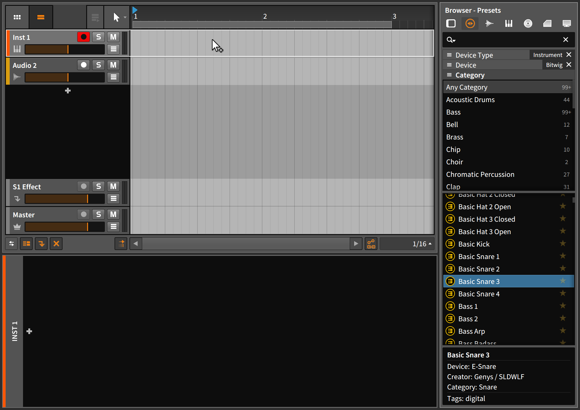Select the Bass category filter
The width and height of the screenshot is (580, 410).
pos(453,112)
